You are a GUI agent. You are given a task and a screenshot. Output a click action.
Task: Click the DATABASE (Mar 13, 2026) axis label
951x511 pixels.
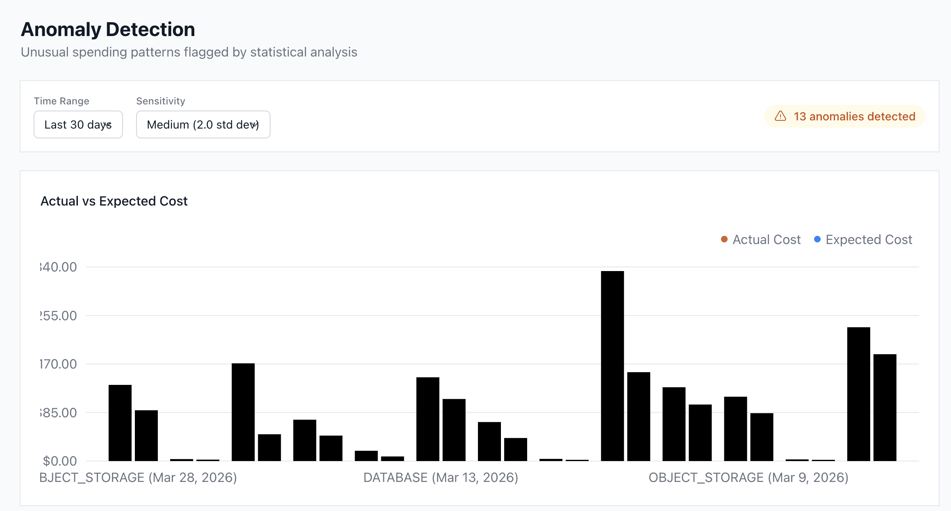[441, 477]
